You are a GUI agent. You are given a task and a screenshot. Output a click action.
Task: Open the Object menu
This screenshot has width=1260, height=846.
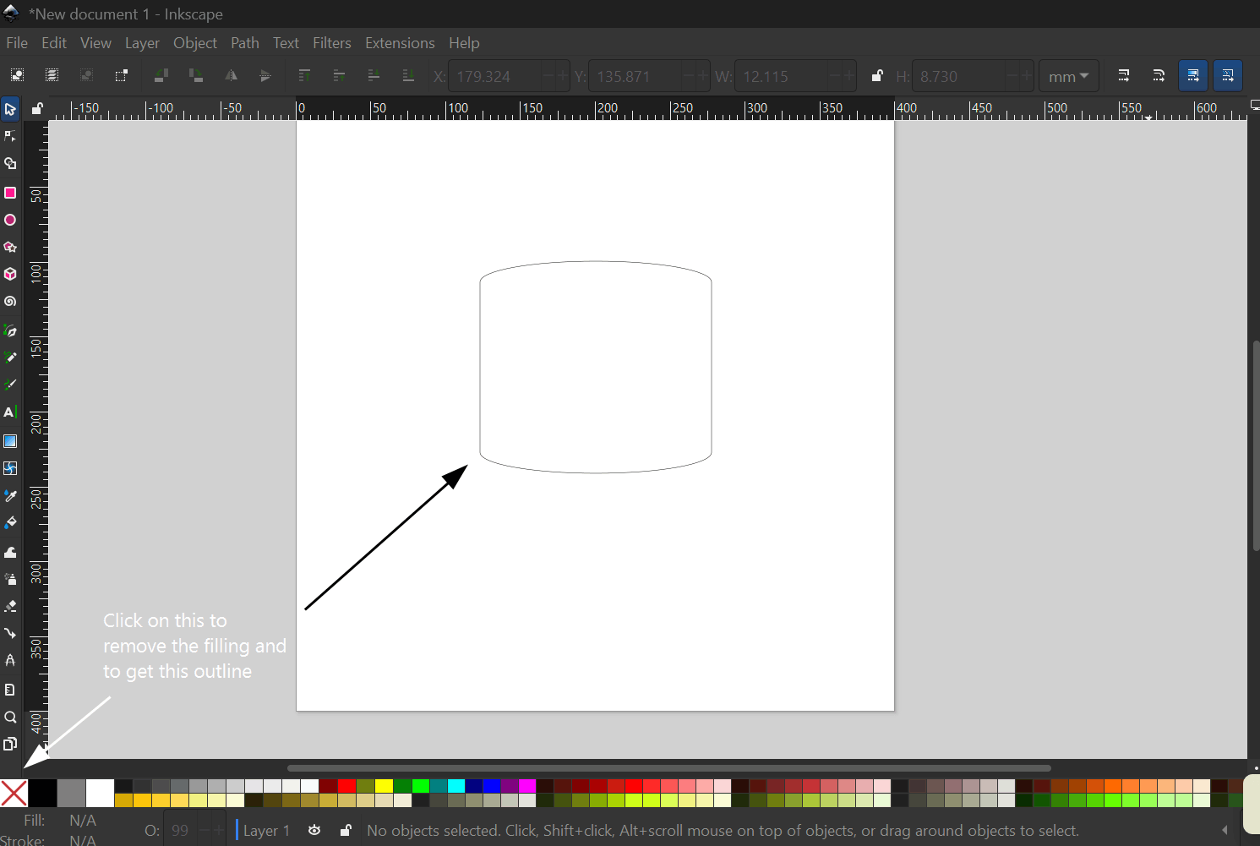195,43
